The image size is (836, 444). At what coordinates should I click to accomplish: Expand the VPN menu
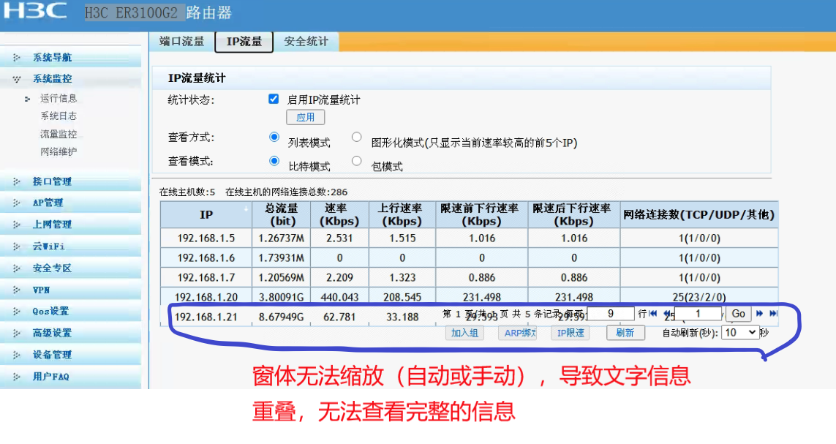click(41, 290)
